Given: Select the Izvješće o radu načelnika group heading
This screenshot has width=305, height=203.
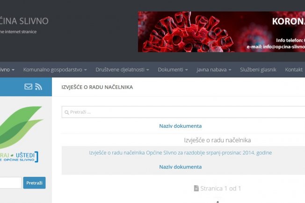Looking at the screenshot, I should (x=218, y=140).
